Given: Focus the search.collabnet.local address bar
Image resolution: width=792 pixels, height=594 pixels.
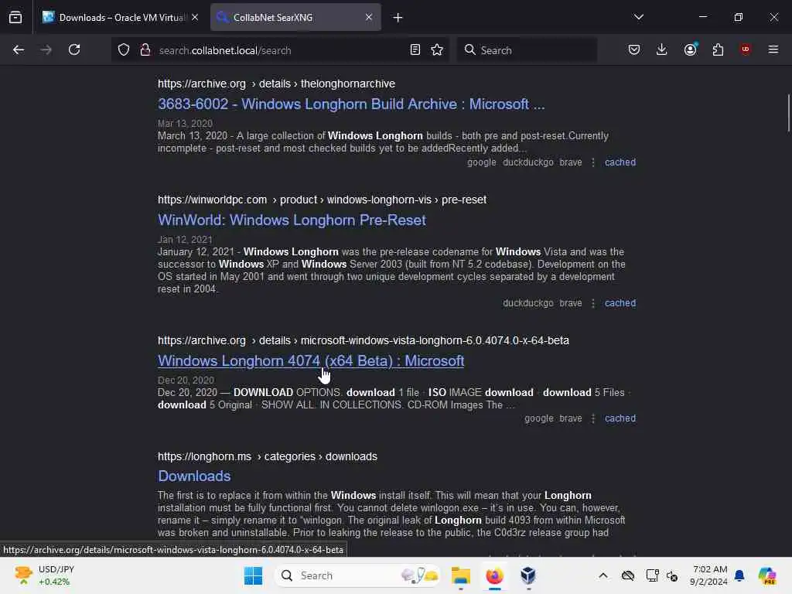Looking at the screenshot, I should point(280,50).
